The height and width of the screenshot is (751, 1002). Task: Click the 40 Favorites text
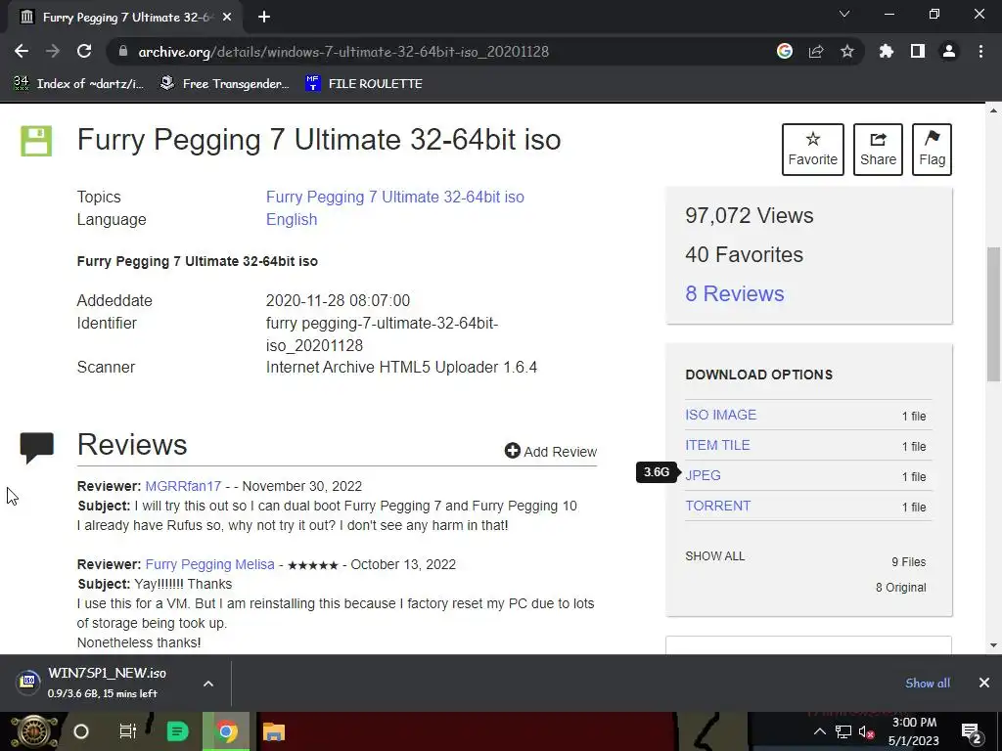(744, 254)
